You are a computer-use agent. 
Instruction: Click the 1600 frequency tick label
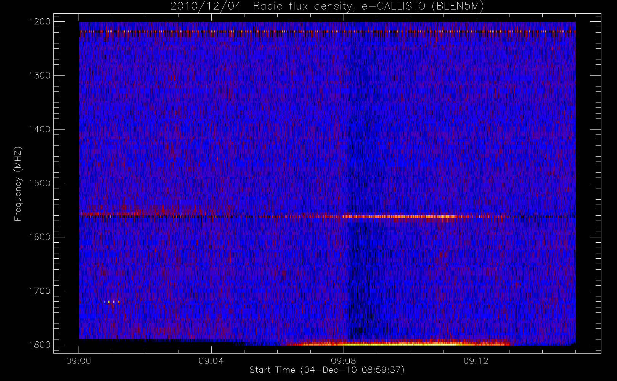(x=40, y=237)
